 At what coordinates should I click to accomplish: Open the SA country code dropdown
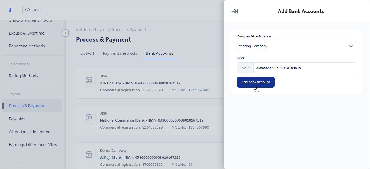[245, 68]
